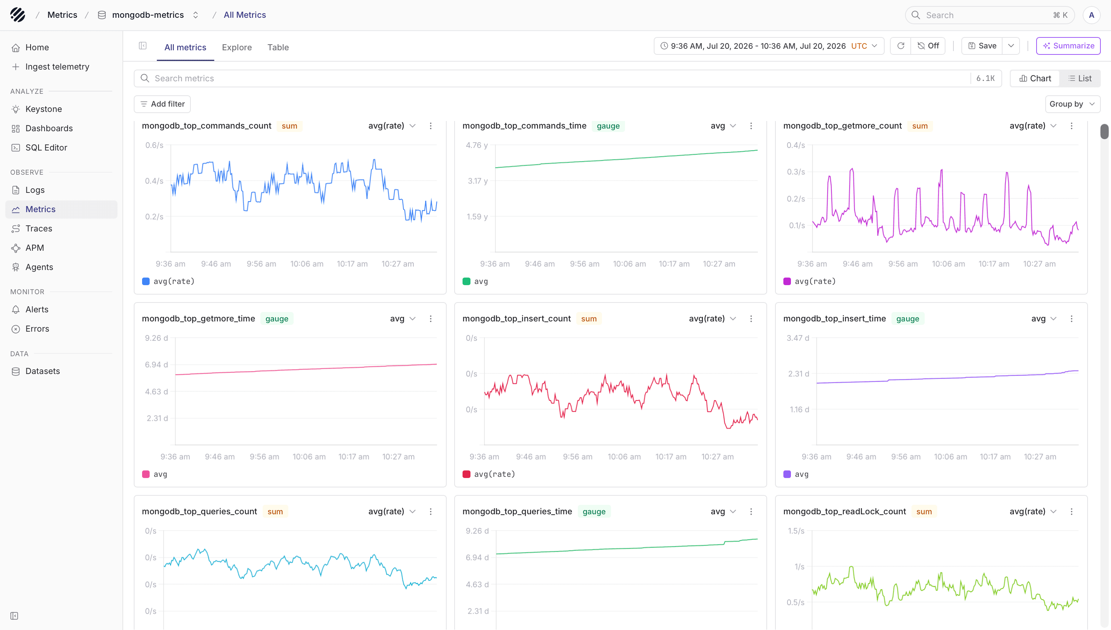
Task: Open Logs in the sidebar
Action: tap(61, 190)
